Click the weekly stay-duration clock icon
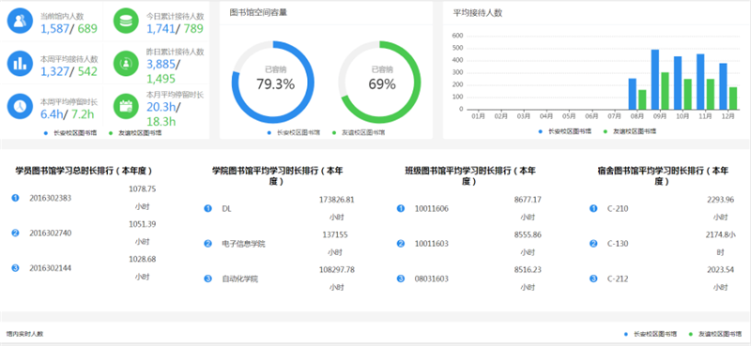The image size is (751, 346). click(x=20, y=106)
